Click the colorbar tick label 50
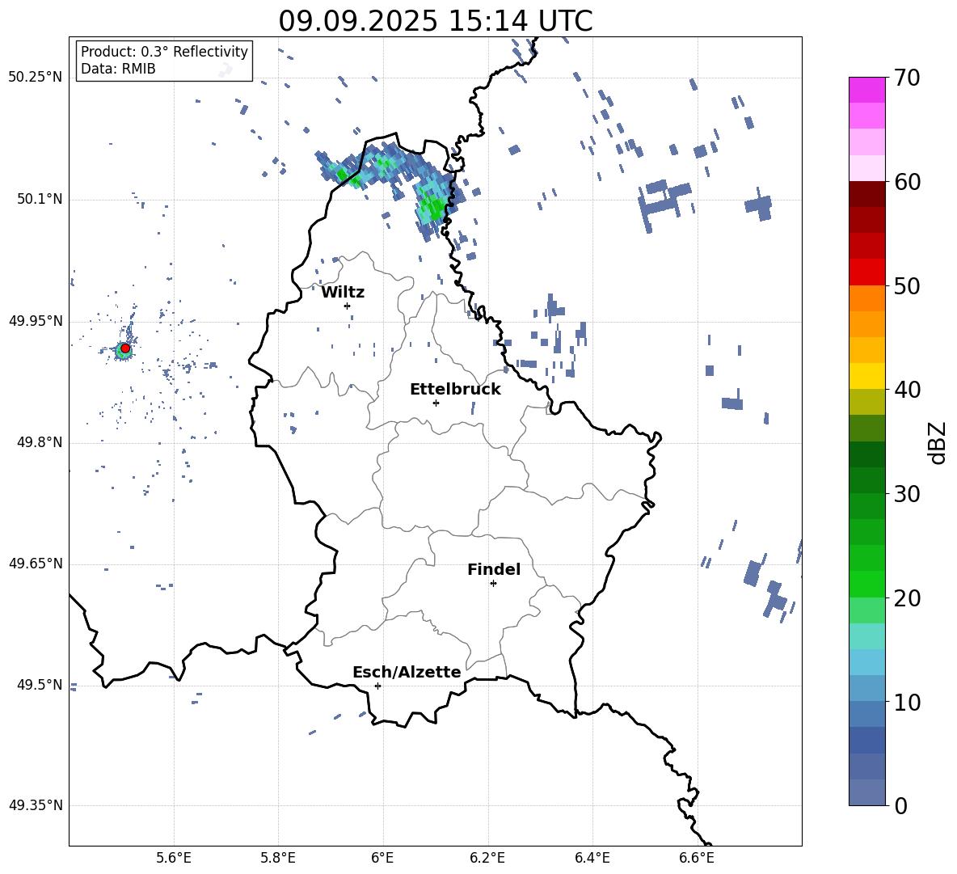 (x=907, y=285)
